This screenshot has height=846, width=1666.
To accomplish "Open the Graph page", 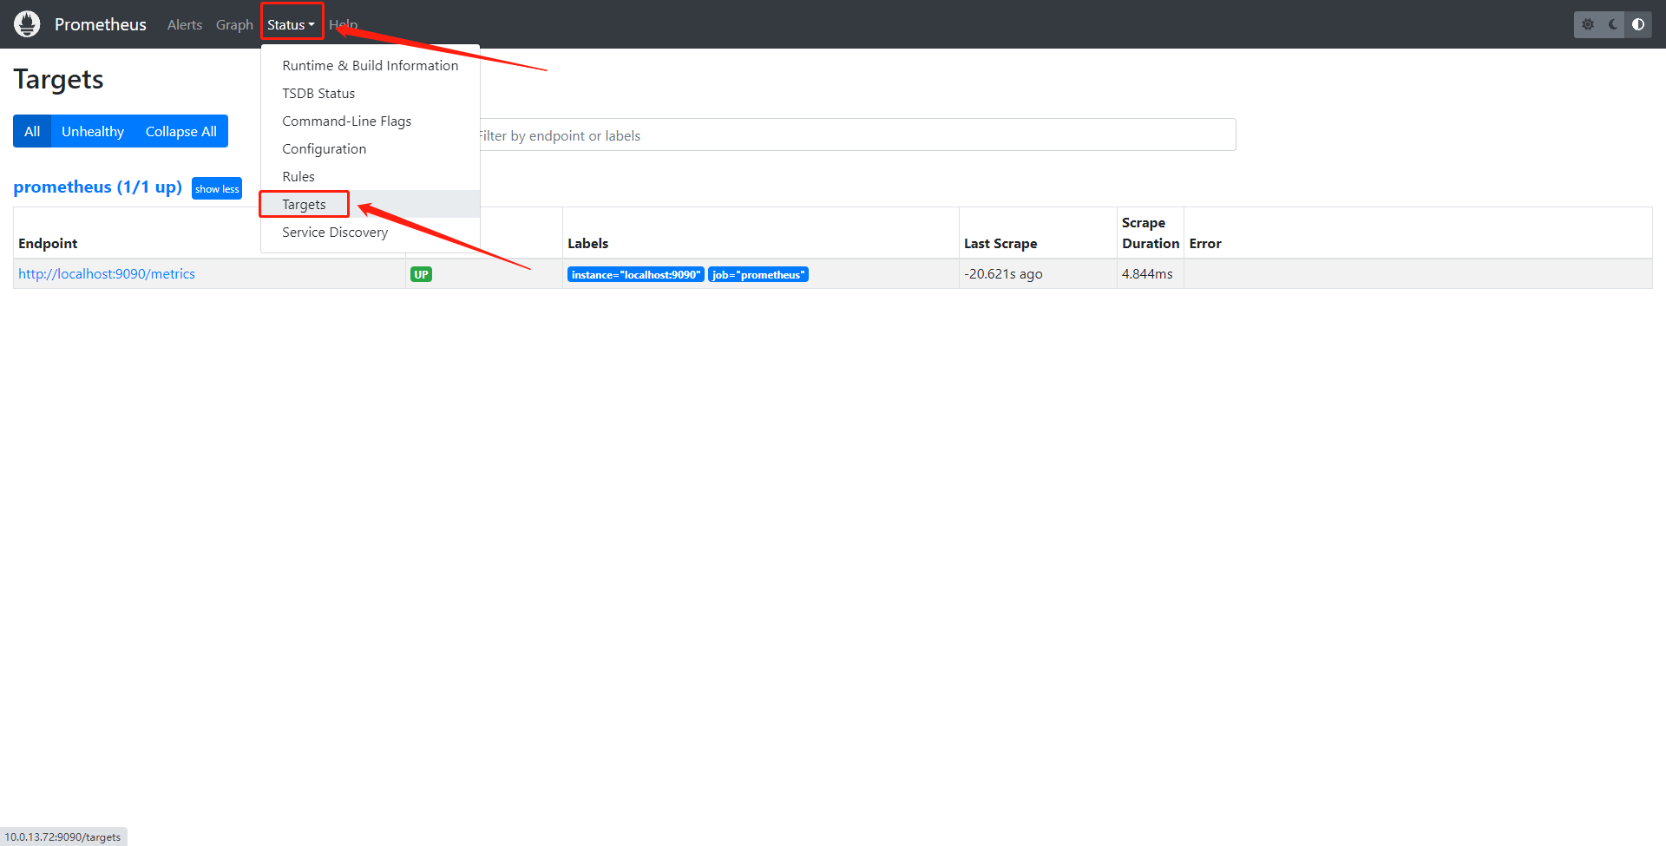I will coord(234,24).
